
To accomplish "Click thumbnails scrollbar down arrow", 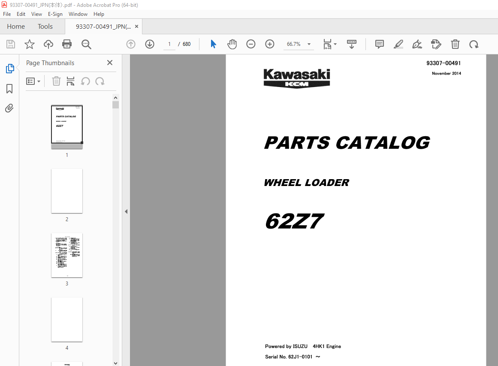I will point(116,363).
